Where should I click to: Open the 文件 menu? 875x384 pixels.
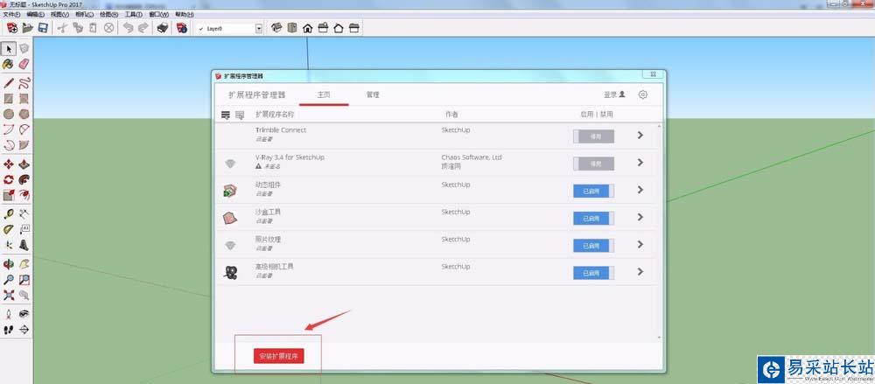click(11, 14)
